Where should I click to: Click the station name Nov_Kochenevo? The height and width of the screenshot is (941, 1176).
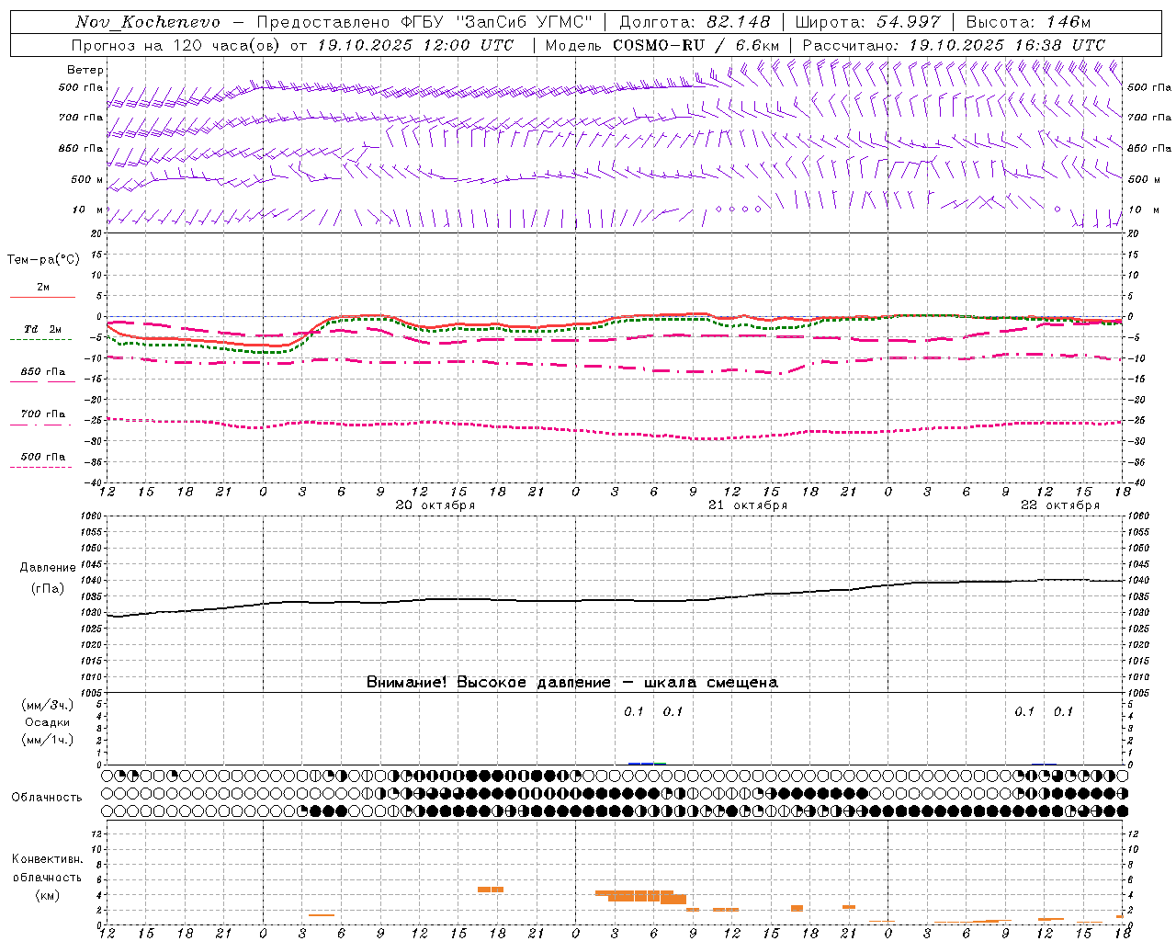(x=148, y=22)
